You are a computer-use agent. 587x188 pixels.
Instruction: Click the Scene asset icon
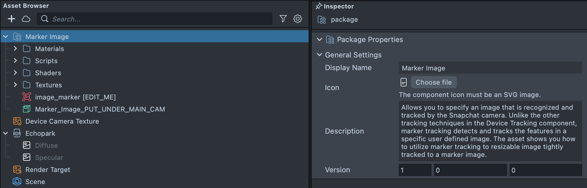[17, 182]
